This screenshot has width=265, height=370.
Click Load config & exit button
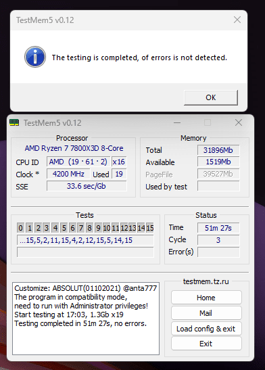[x=206, y=329]
